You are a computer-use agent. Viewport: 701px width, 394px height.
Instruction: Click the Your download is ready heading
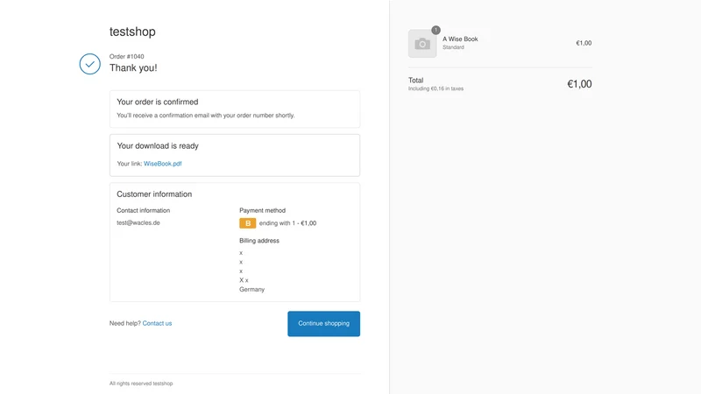[x=158, y=145]
